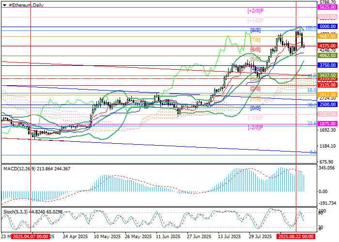Click the 3750.00 blue price tag
Screen dimensions: 339x242
click(327, 65)
